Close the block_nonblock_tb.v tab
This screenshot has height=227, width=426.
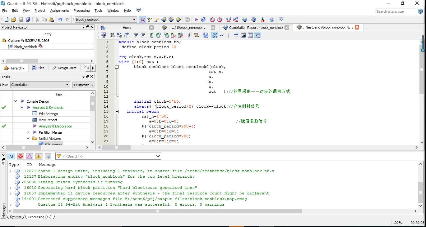click(x=357, y=27)
